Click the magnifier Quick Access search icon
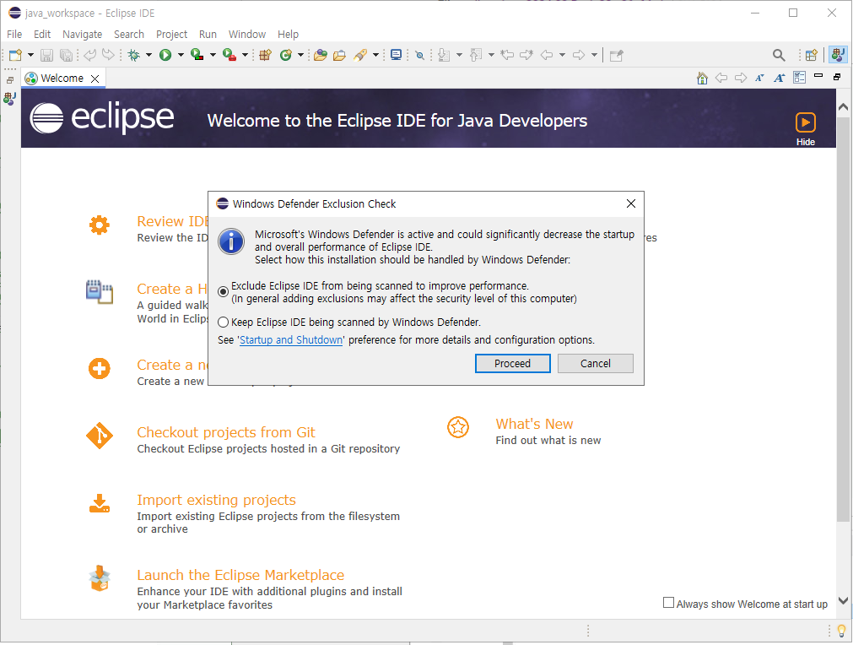The image size is (853, 645). coord(779,55)
